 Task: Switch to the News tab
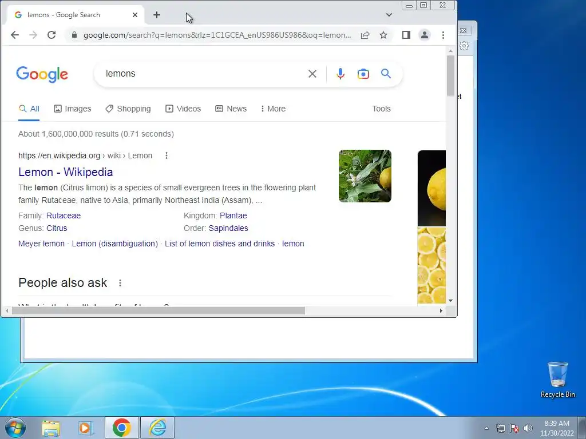tap(231, 109)
